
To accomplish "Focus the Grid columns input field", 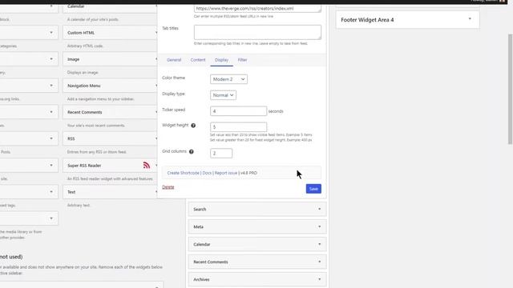I will [x=221, y=153].
